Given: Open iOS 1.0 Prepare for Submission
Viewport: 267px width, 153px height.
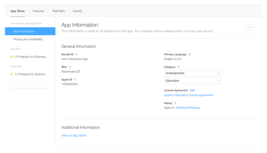Looking at the screenshot, I should (31, 57).
